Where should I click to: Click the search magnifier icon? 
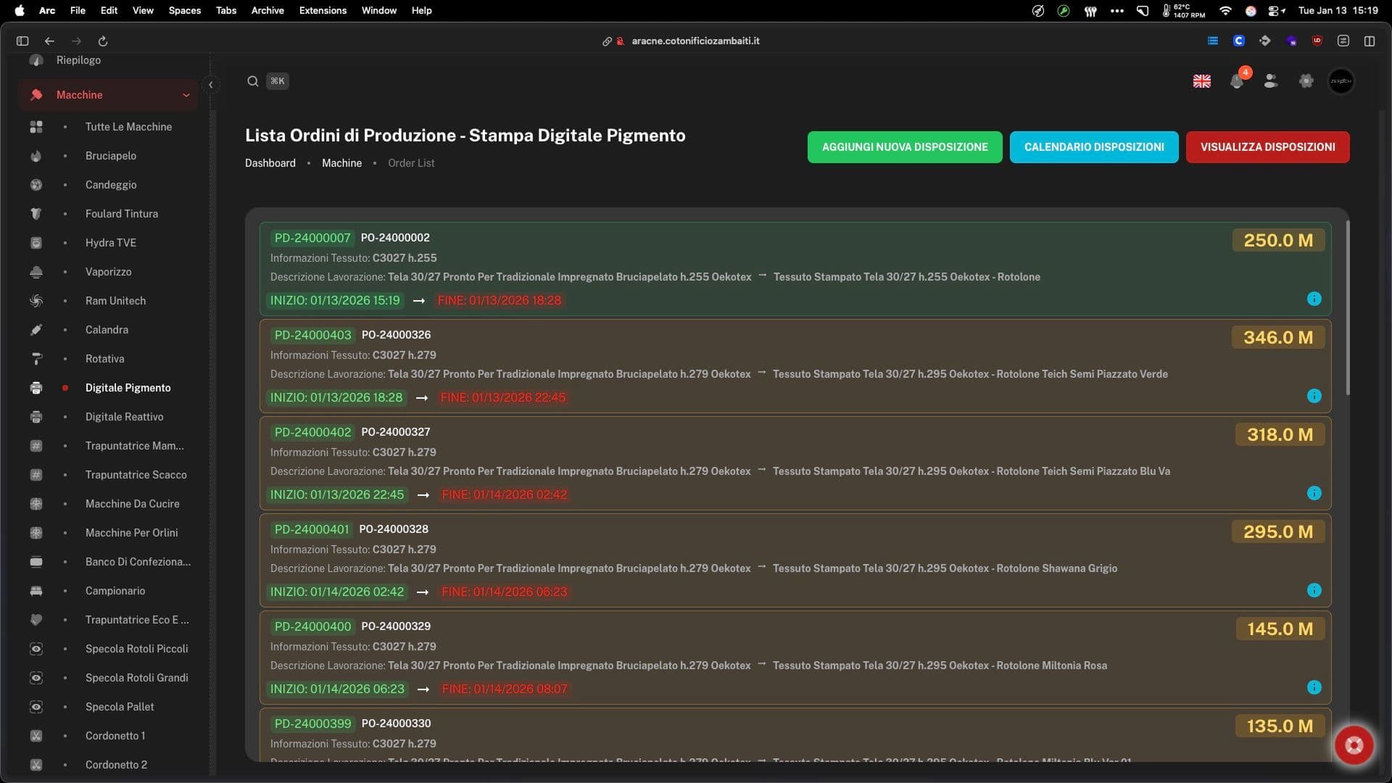click(252, 81)
